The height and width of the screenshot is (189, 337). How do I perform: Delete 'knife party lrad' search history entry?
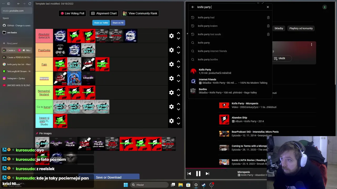coord(268,18)
